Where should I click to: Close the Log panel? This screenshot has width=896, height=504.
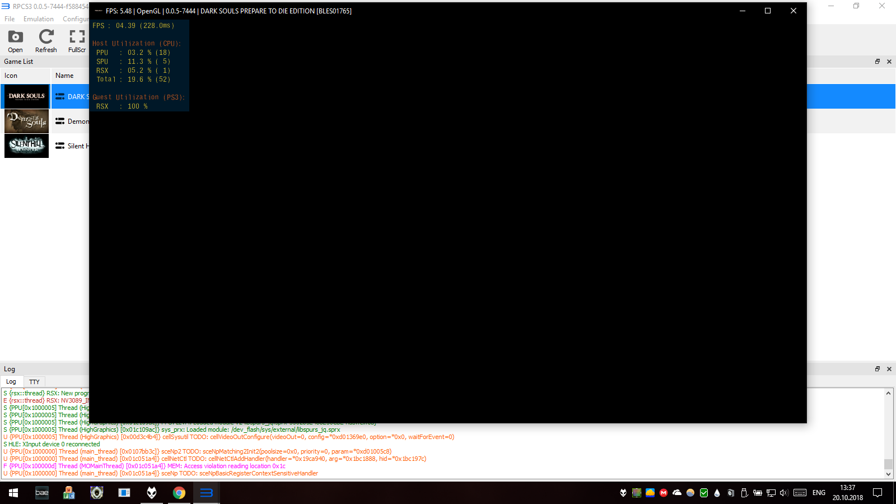[x=889, y=369]
